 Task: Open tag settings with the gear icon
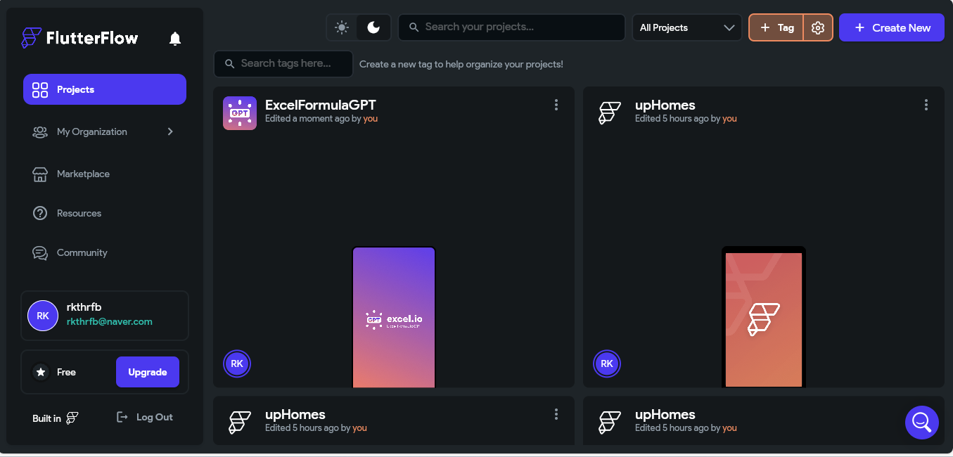point(818,27)
